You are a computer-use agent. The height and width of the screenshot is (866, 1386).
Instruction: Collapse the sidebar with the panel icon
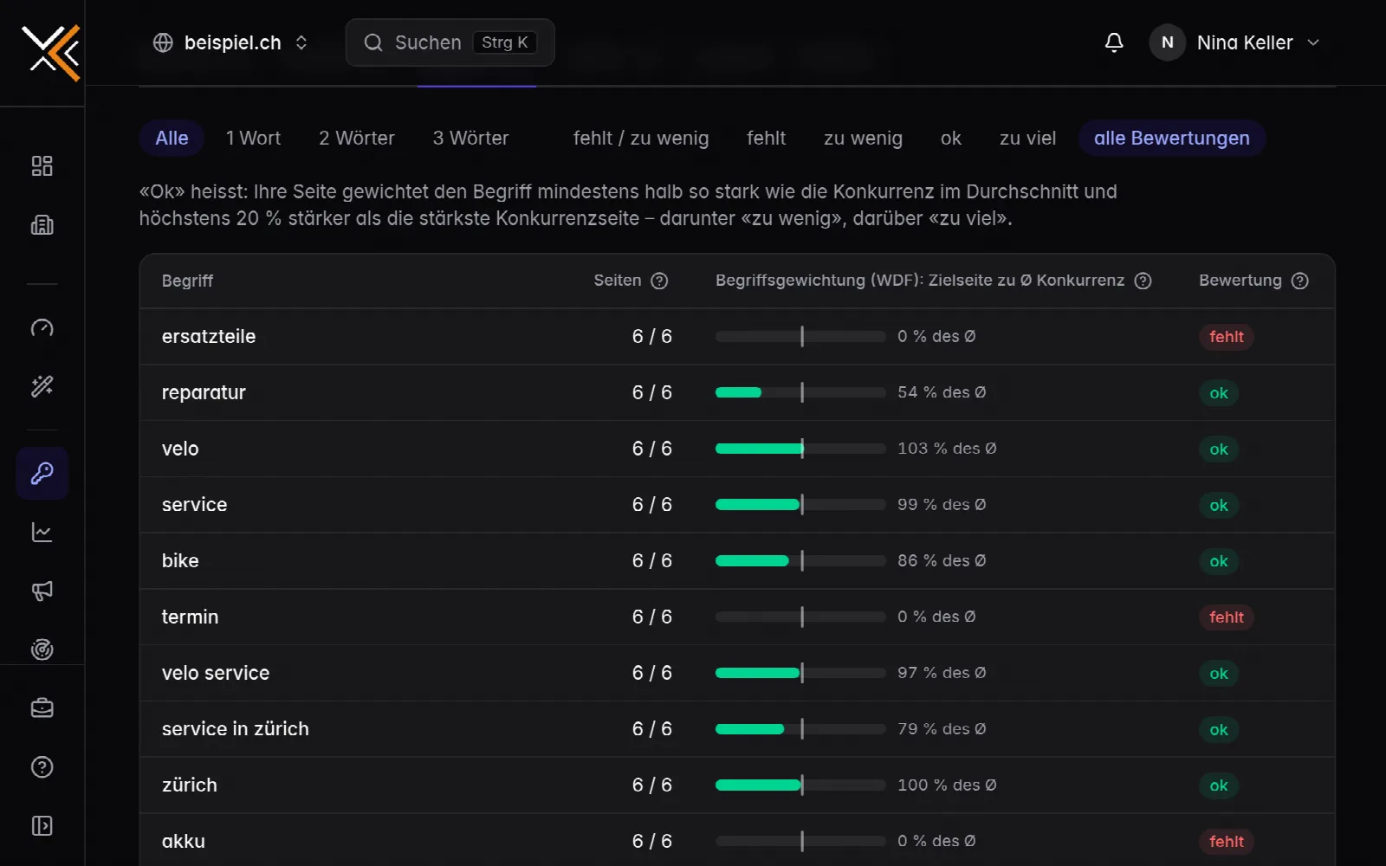(42, 826)
